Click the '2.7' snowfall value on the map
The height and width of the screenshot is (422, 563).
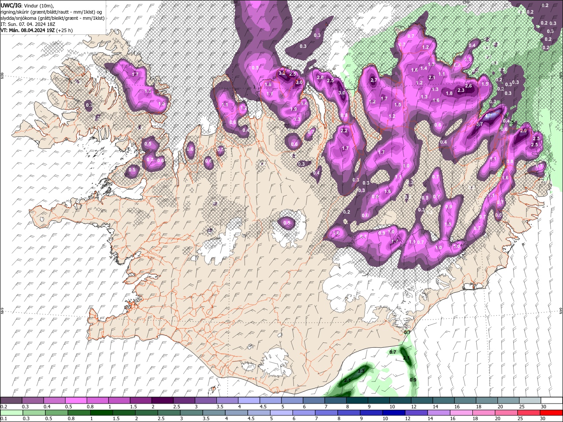[x=374, y=80]
